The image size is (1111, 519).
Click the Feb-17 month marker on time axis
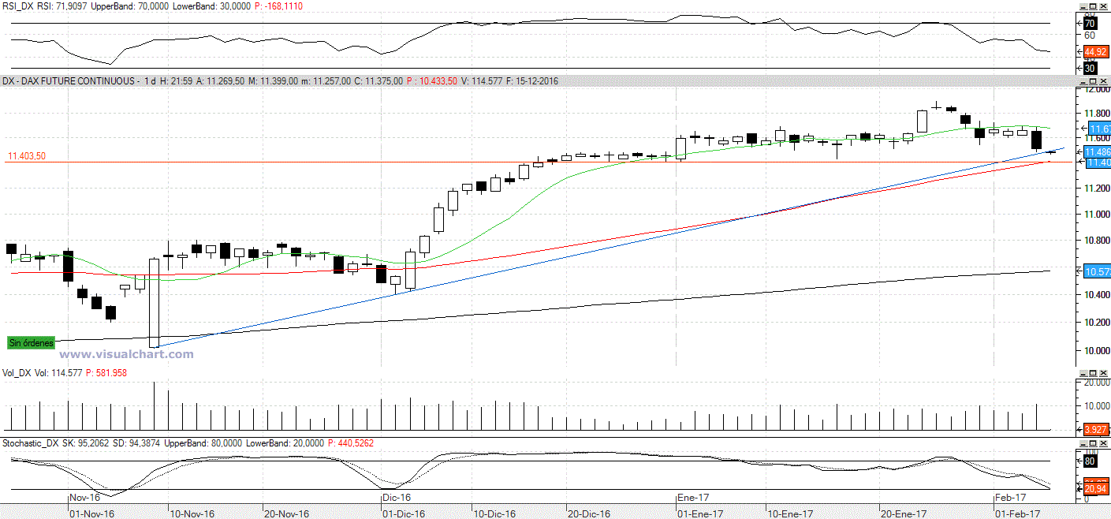[x=1009, y=498]
